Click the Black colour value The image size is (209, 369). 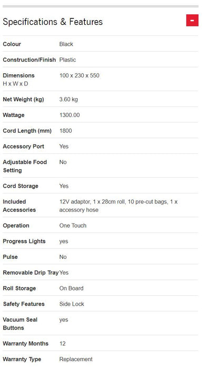tap(66, 44)
